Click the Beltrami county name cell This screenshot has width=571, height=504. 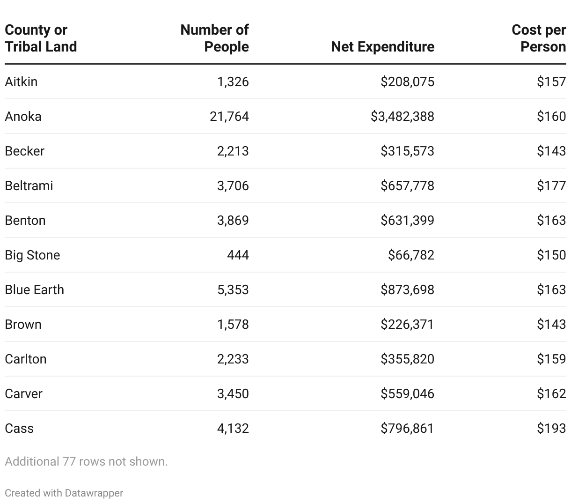pos(29,186)
